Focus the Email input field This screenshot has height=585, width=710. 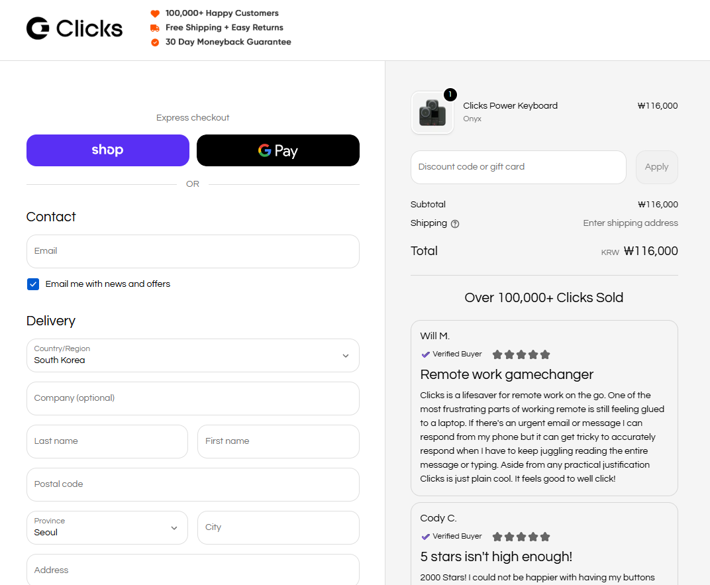coord(193,251)
